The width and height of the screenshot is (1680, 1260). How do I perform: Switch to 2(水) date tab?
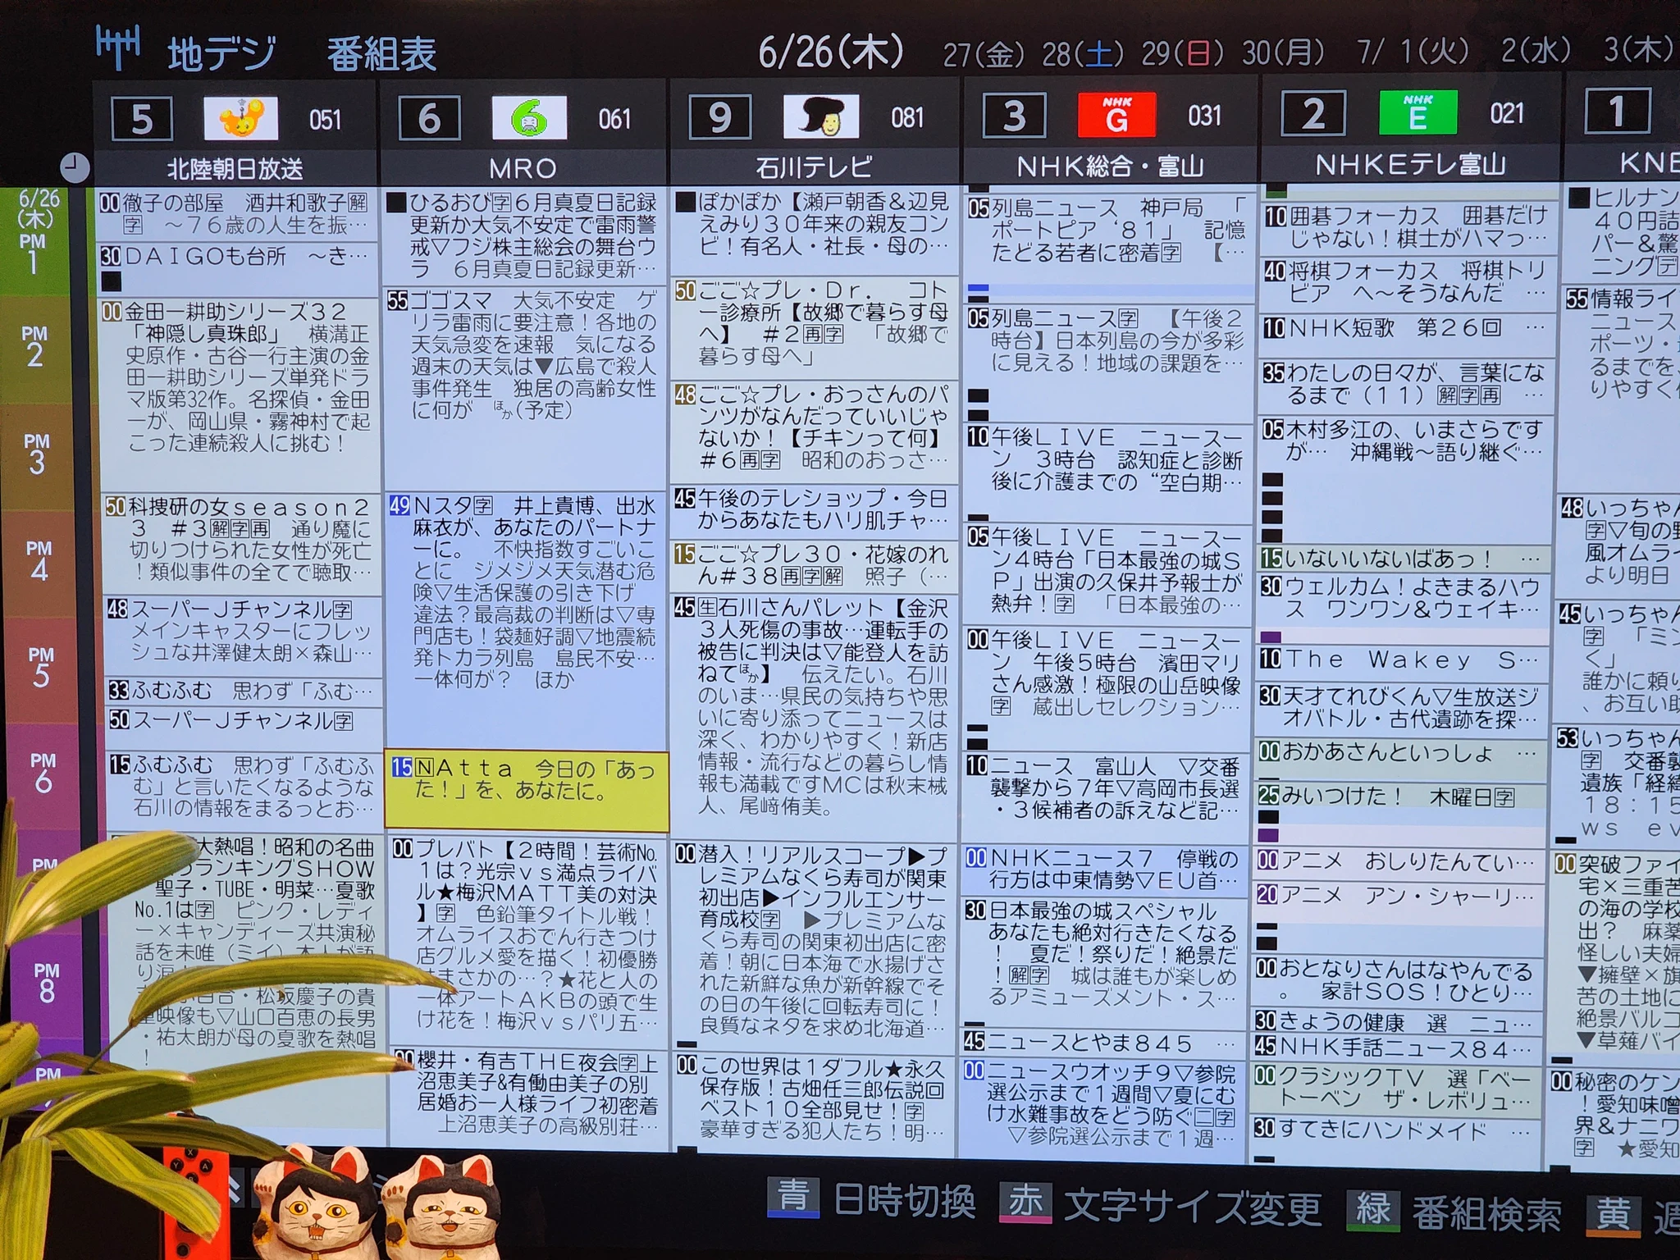pyautogui.click(x=1536, y=50)
